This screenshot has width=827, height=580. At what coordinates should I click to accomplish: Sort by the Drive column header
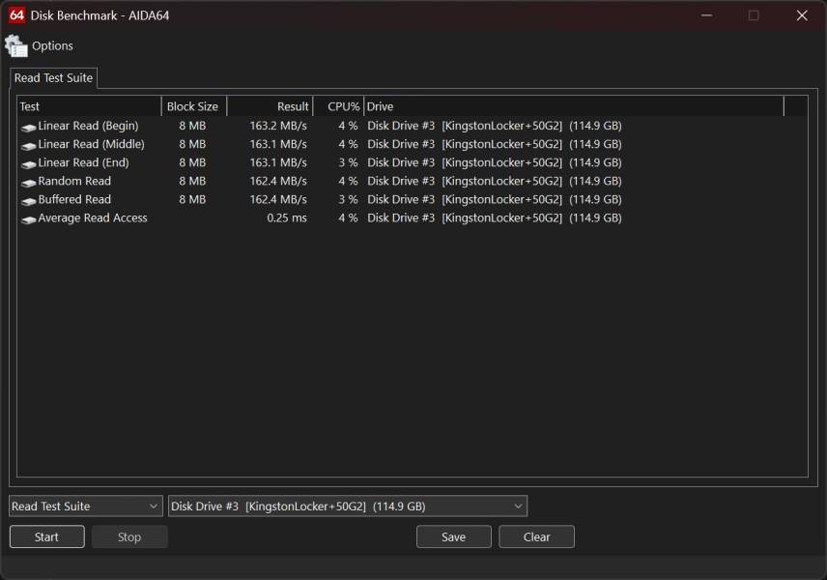point(574,106)
